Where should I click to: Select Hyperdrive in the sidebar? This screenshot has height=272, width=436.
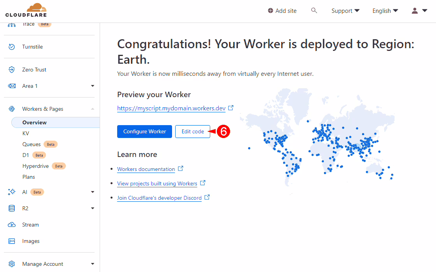[x=35, y=166]
